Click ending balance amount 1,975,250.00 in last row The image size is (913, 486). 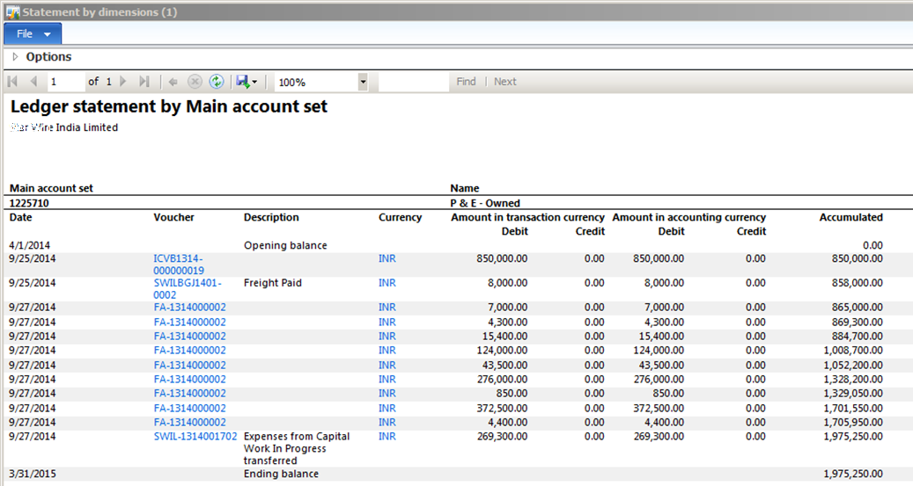853,474
